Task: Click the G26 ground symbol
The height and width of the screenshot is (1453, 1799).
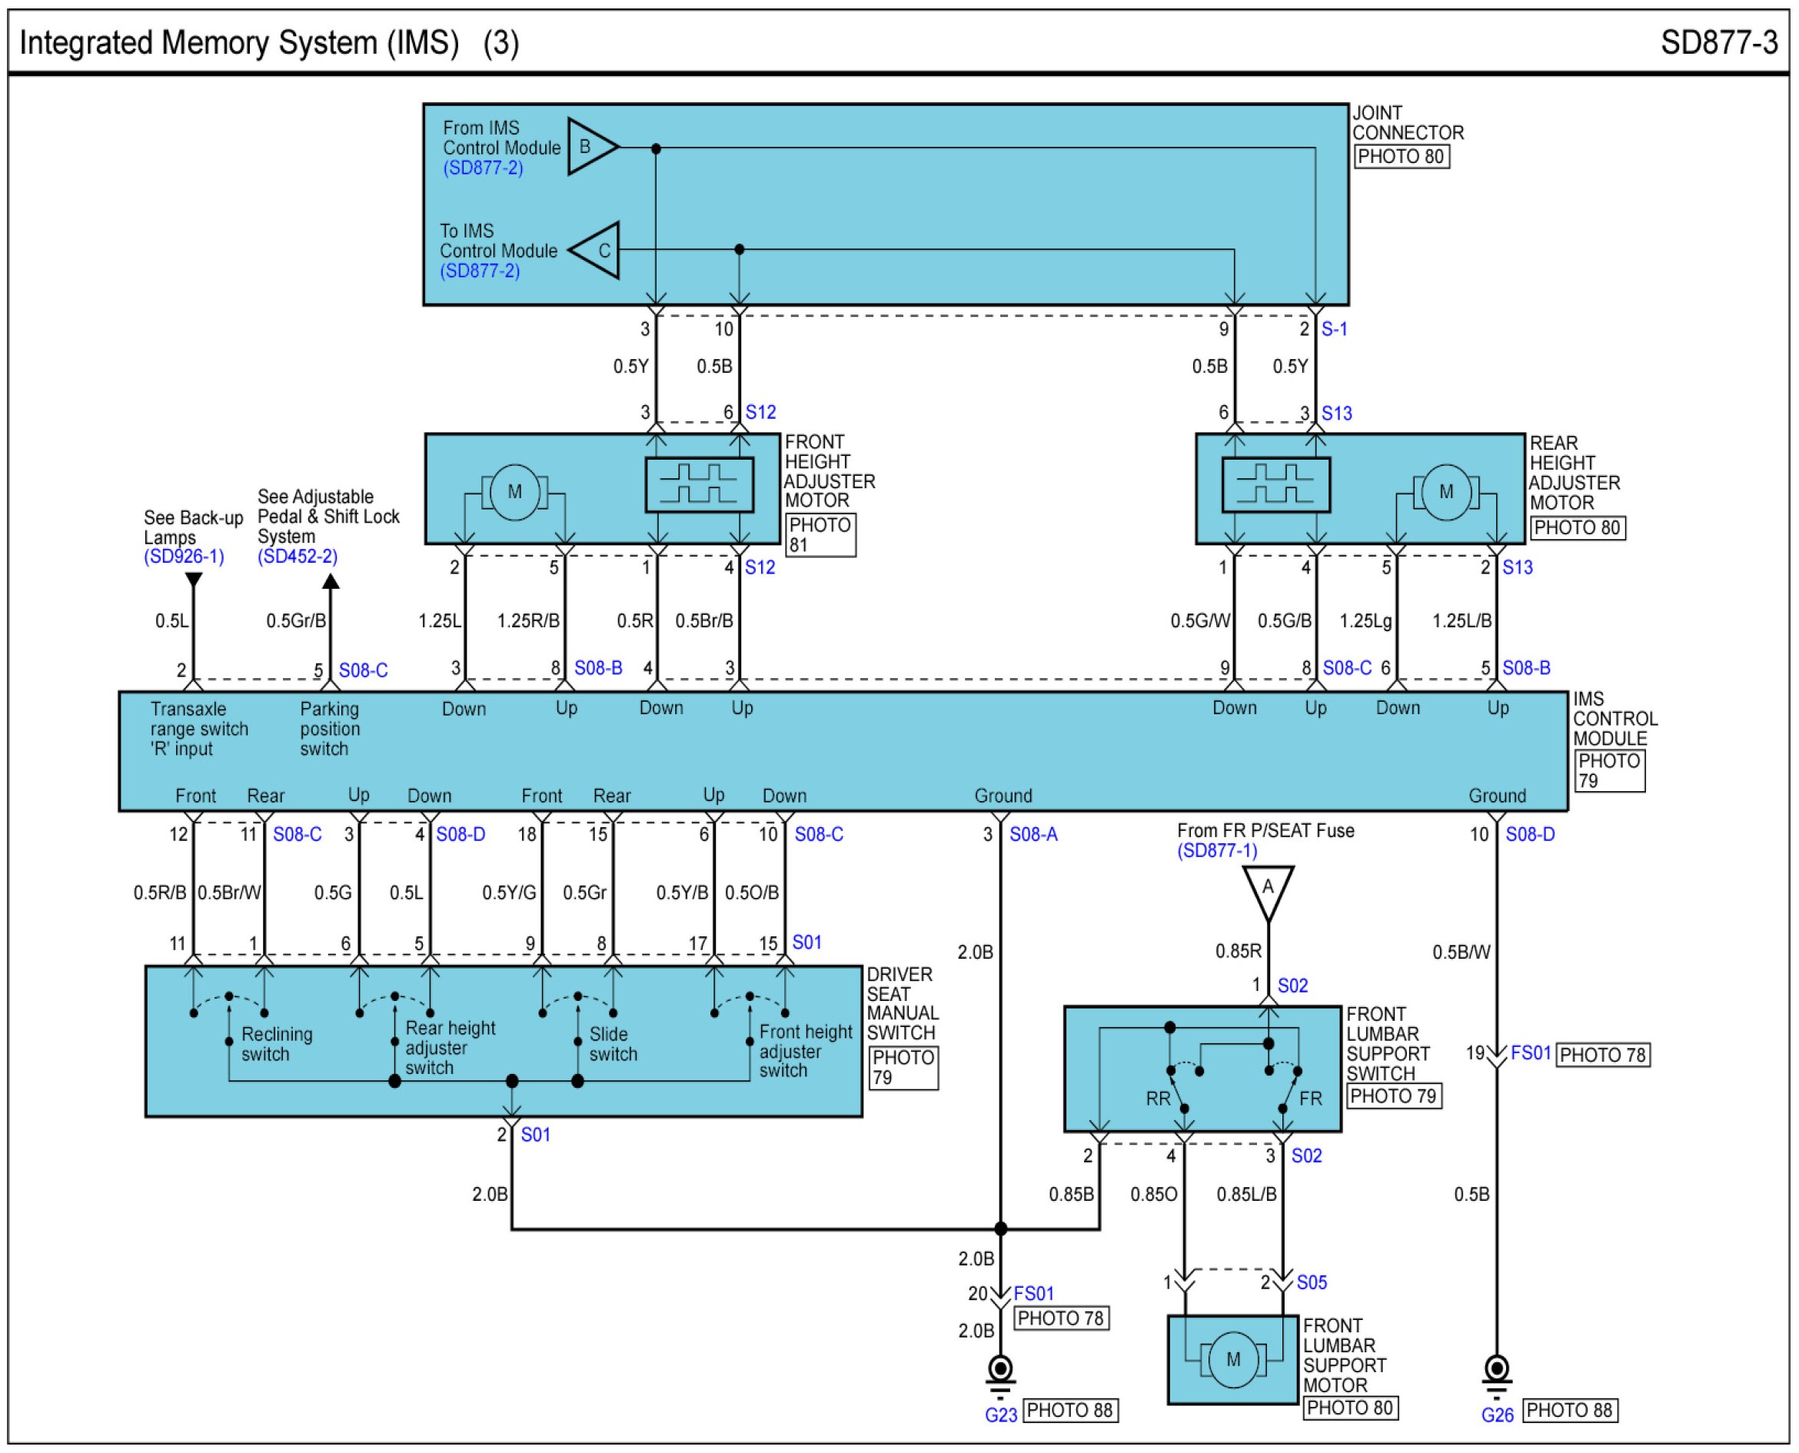Action: pos(1497,1372)
